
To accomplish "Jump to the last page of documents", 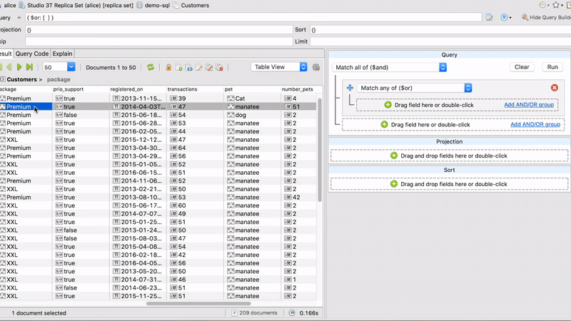I will click(29, 67).
